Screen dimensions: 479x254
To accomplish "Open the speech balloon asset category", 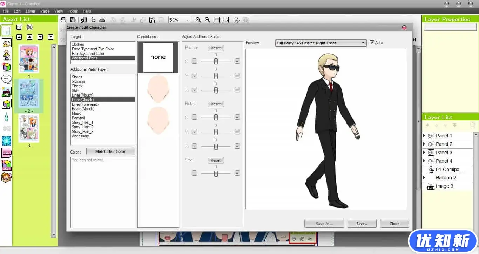I will (x=6, y=79).
